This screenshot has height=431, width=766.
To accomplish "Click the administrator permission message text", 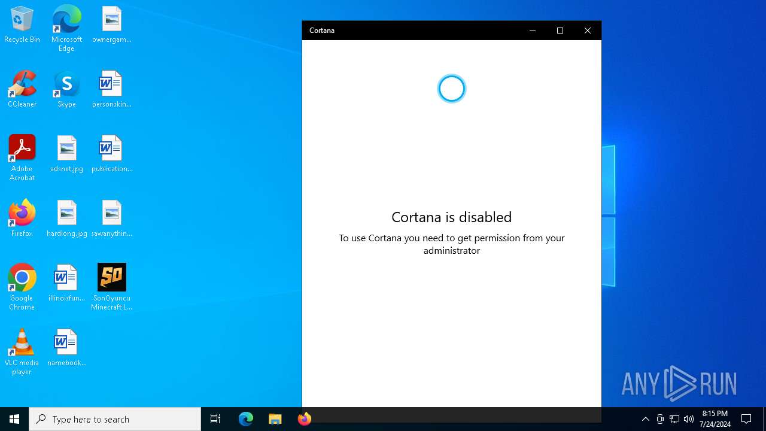I will click(452, 244).
